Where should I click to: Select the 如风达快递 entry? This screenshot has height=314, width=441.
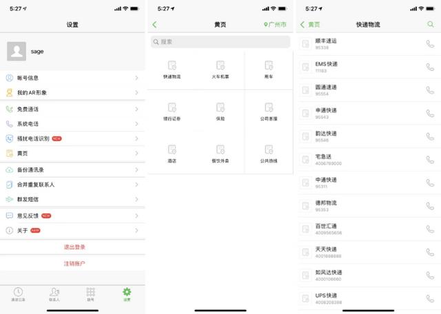tap(369, 275)
